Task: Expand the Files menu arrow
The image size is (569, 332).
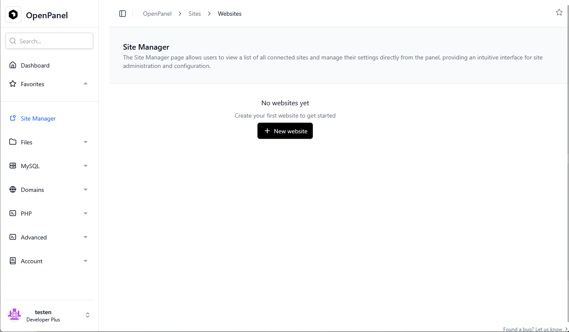Action: 86,142
